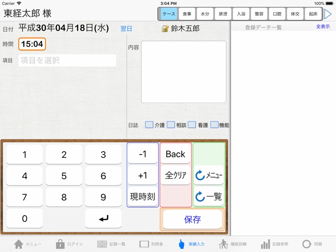Check the 看護 journal checkbox
This screenshot has height=252, width=336.
pos(192,125)
